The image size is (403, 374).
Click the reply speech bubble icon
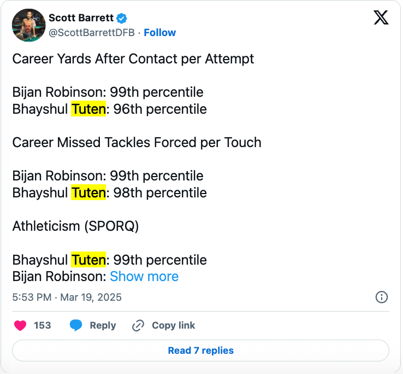coord(75,325)
